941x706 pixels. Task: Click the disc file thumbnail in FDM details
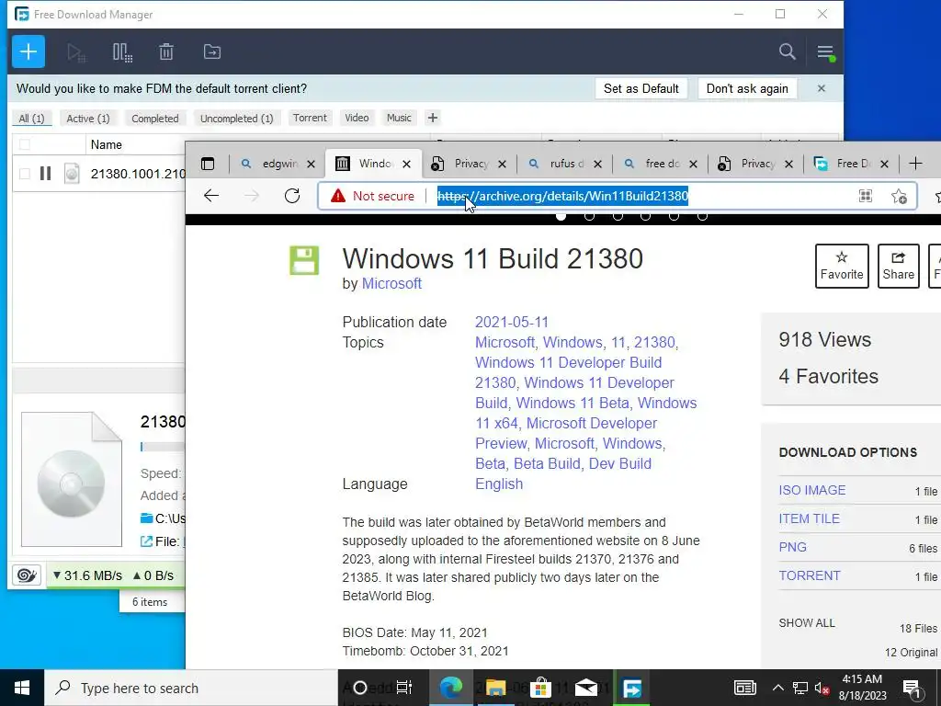click(x=72, y=479)
